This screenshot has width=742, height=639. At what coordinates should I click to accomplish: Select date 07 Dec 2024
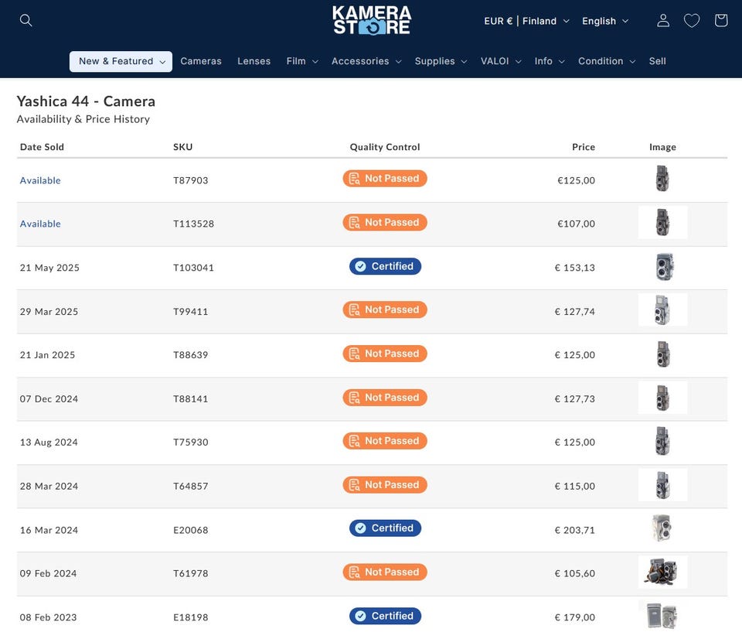point(49,399)
